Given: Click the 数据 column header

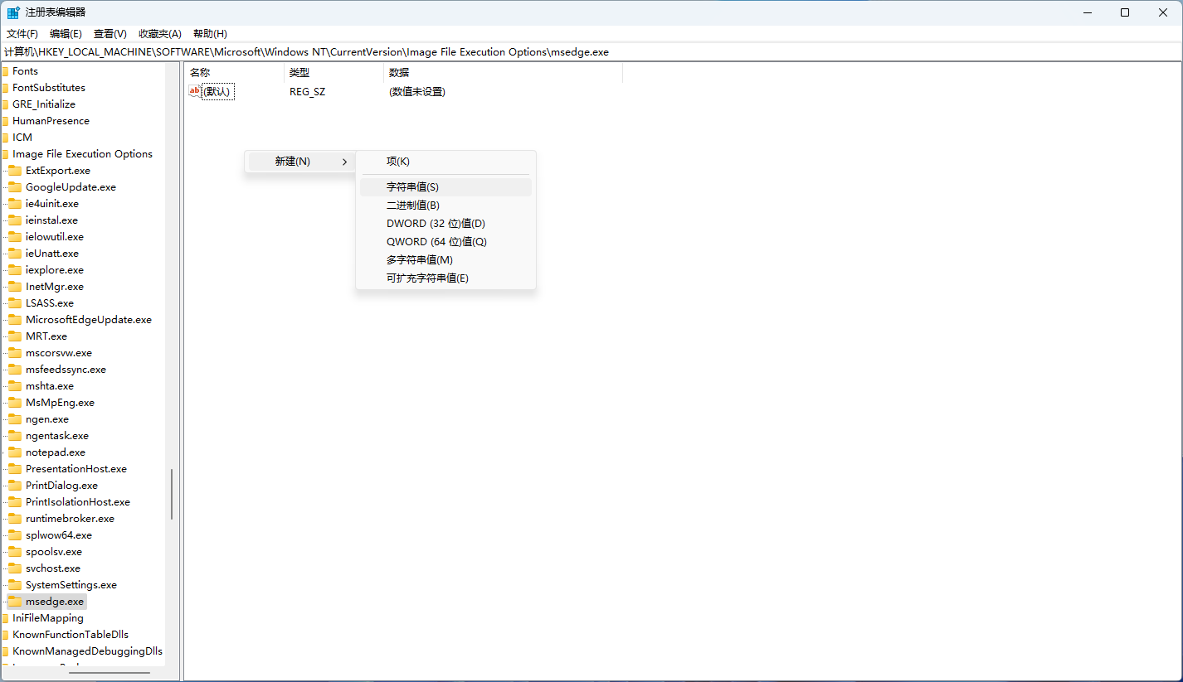Looking at the screenshot, I should click(x=503, y=73).
